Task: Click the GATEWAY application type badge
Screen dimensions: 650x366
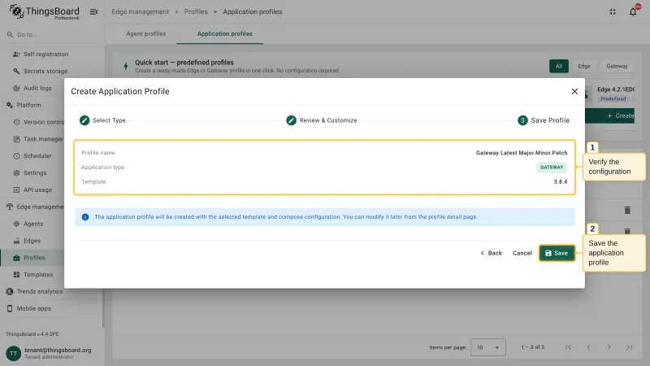Action: [x=552, y=168]
